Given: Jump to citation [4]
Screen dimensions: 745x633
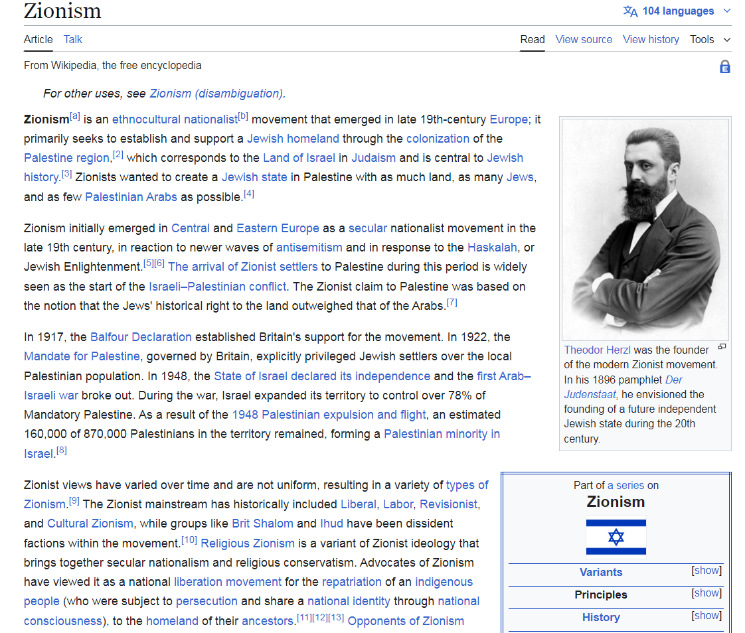Looking at the screenshot, I should point(249,193).
